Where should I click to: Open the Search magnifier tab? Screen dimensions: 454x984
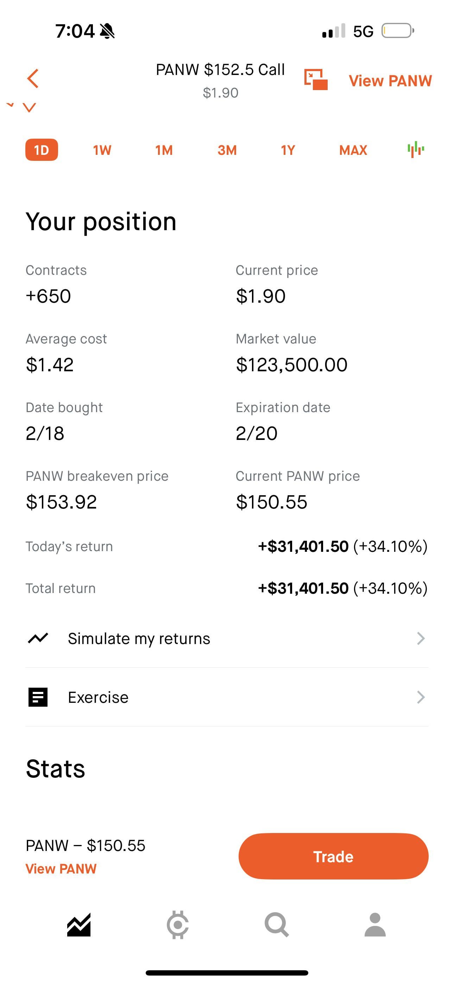coord(276,925)
